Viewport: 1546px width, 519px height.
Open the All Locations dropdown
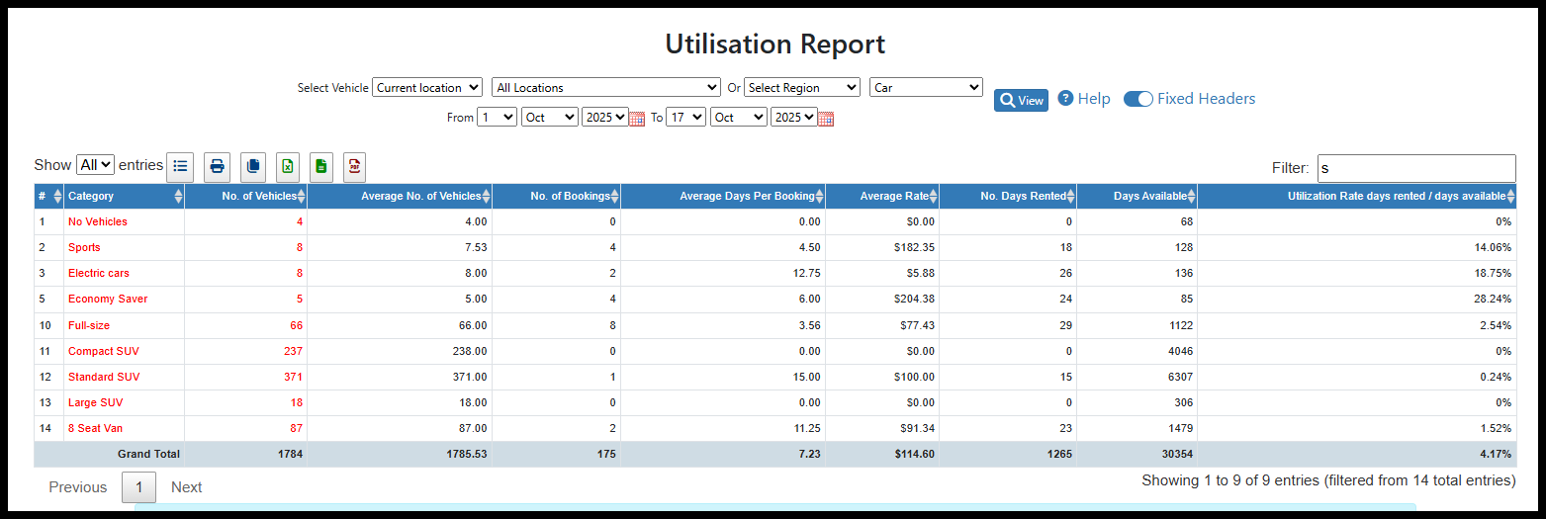pyautogui.click(x=605, y=88)
